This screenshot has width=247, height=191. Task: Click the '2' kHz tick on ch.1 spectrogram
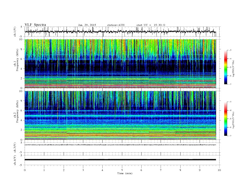22,78
